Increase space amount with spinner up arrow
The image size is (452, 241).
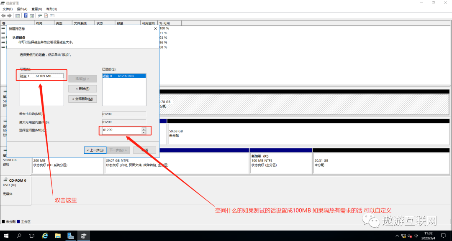[144, 129]
